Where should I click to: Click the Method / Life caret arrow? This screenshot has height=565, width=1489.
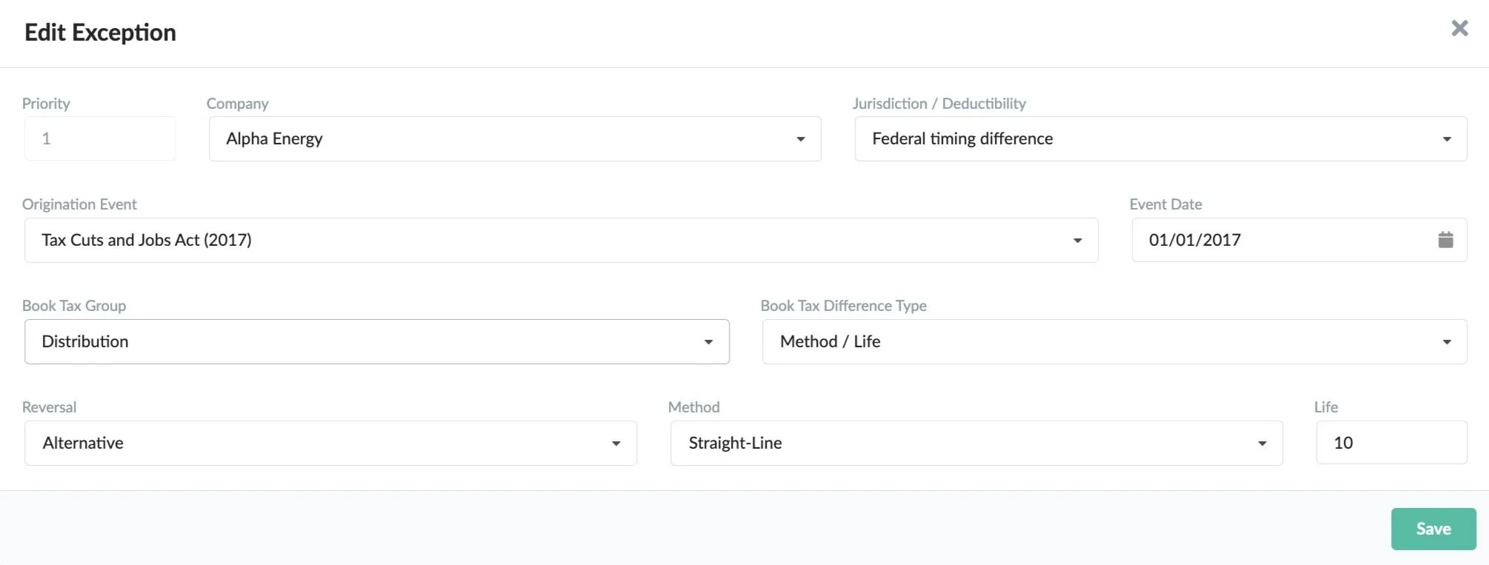click(x=1446, y=342)
